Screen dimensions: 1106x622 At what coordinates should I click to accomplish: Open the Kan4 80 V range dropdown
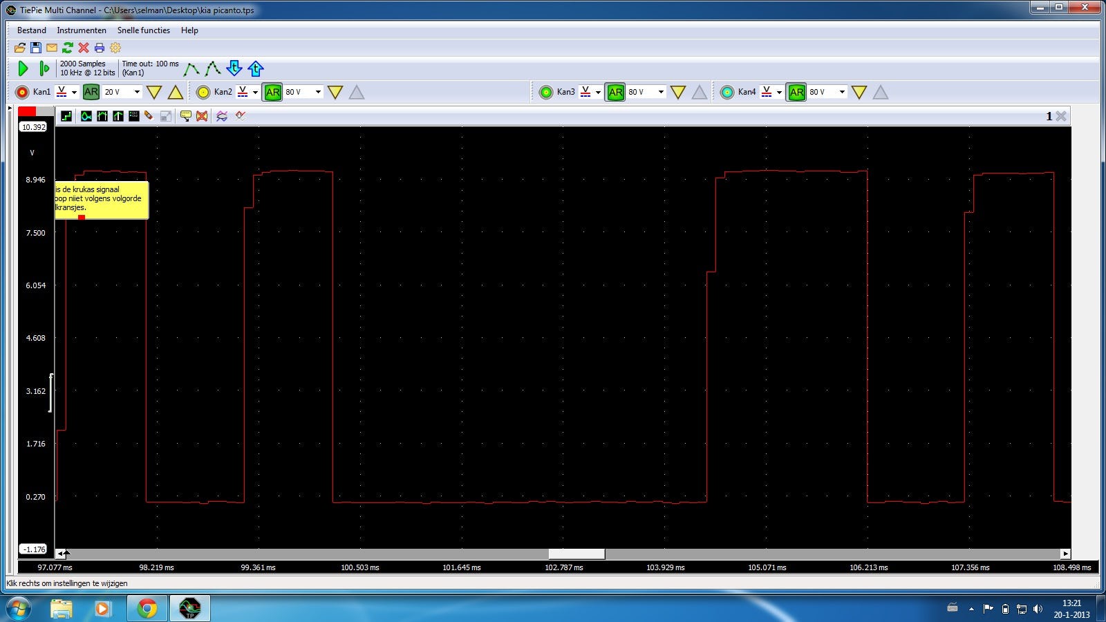(x=842, y=92)
